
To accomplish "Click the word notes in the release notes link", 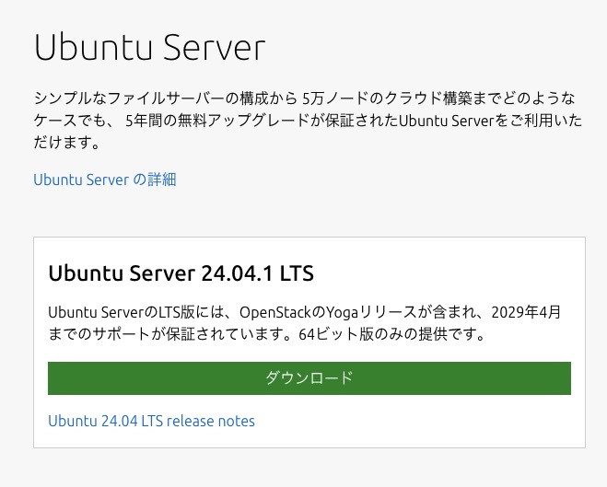I will [x=236, y=421].
